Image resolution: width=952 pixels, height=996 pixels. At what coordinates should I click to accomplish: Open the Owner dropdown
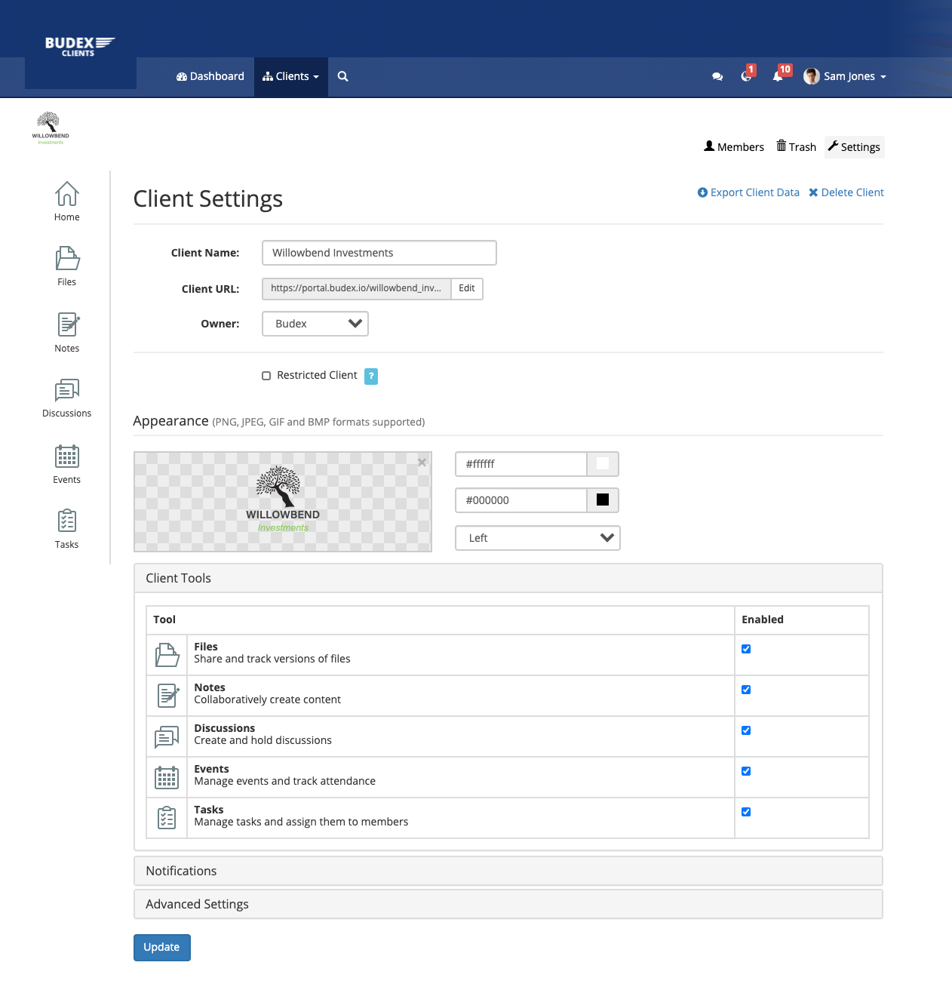click(x=315, y=324)
